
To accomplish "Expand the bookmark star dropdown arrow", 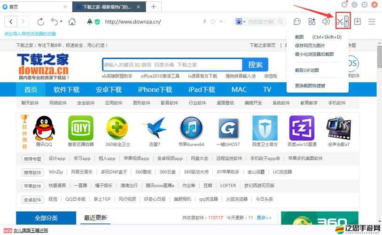I will click(x=221, y=22).
